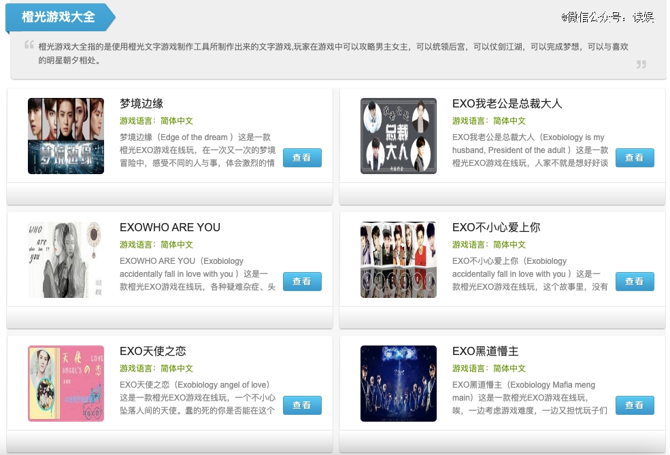Open the EXO黑道懵主 cover thumbnail
This screenshot has height=455, width=670.
click(x=398, y=384)
